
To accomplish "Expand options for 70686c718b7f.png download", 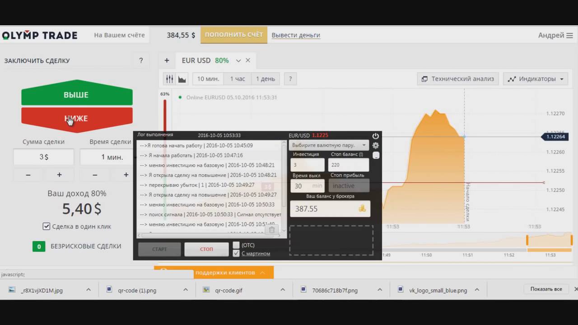I will (380, 290).
